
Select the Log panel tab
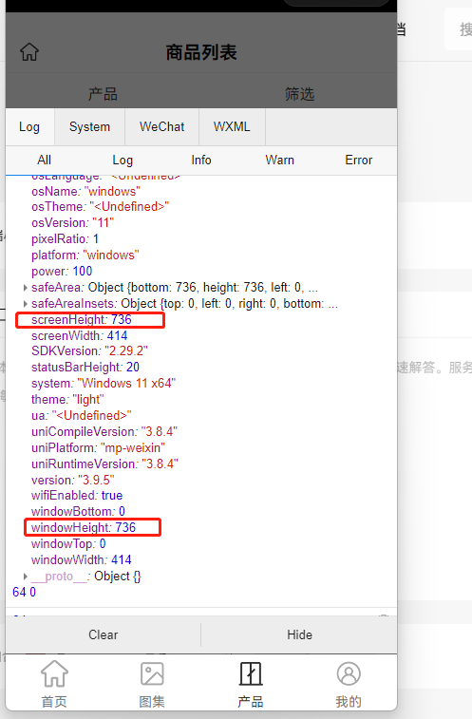[x=29, y=127]
